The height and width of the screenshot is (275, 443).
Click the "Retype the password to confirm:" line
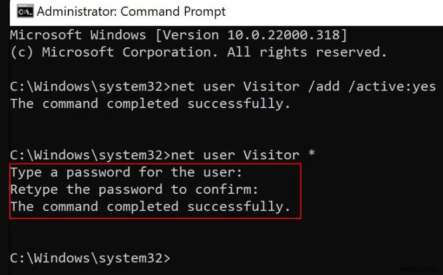[134, 190]
